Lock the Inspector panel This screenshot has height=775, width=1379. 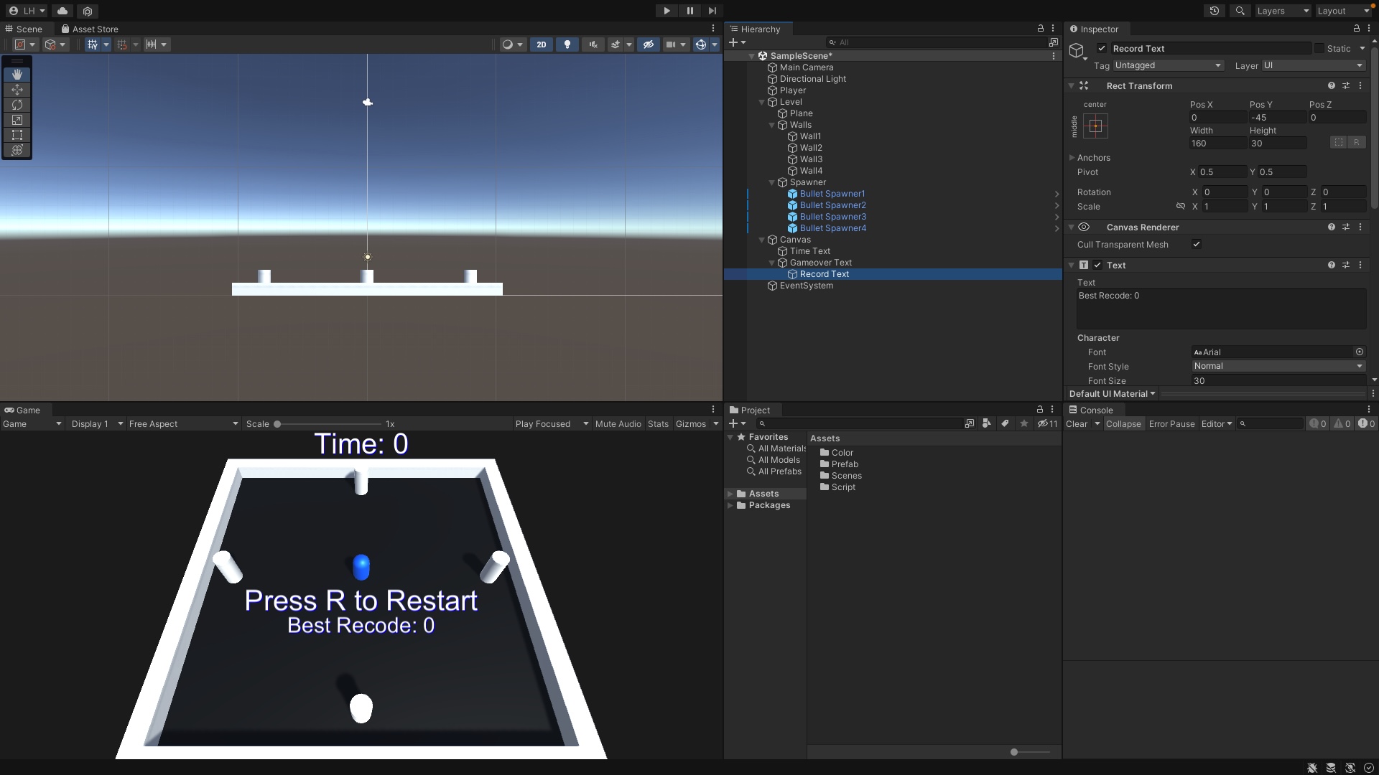click(1356, 29)
